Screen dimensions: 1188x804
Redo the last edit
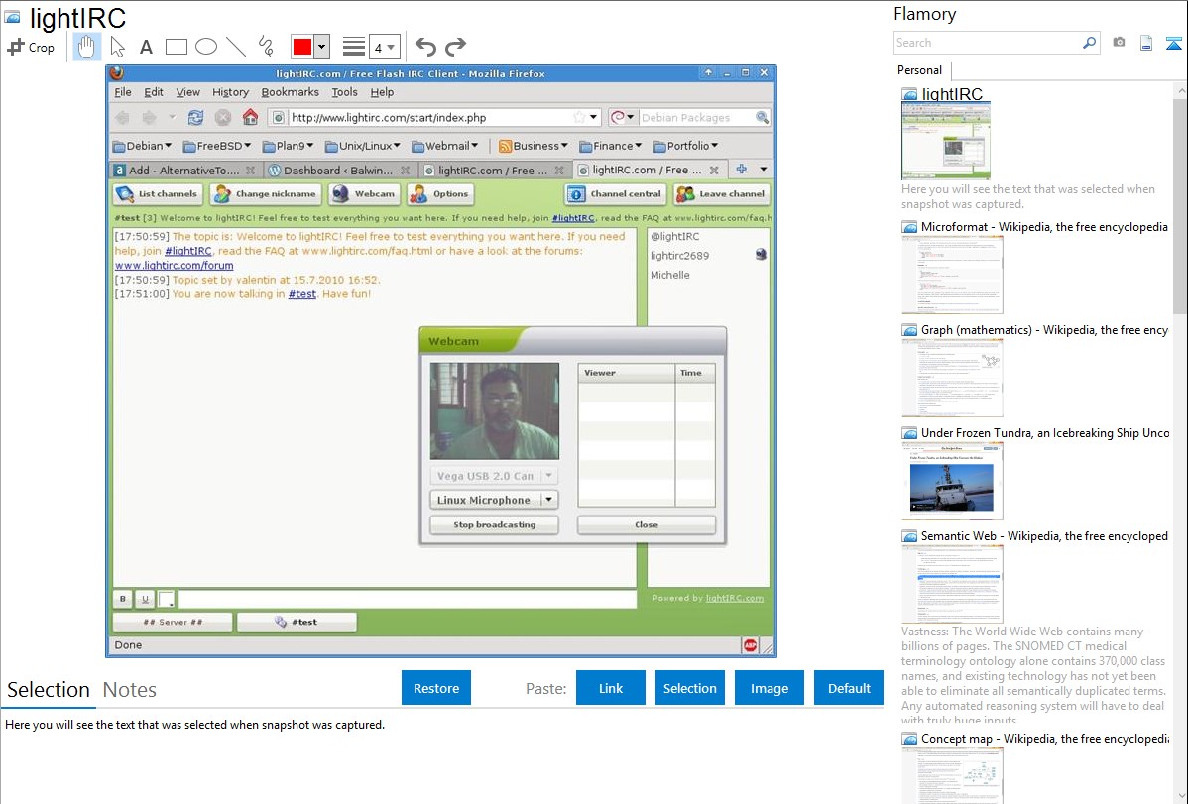click(x=455, y=47)
